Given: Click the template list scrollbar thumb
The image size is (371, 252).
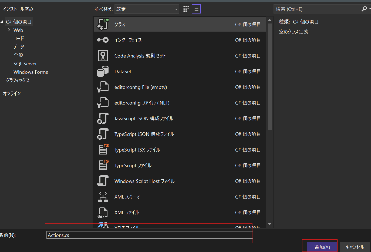Looking at the screenshot, I should point(269,77).
